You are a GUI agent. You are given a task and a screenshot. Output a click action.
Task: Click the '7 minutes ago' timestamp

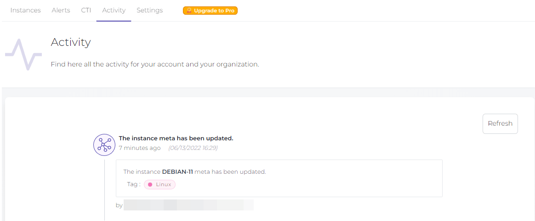point(140,148)
